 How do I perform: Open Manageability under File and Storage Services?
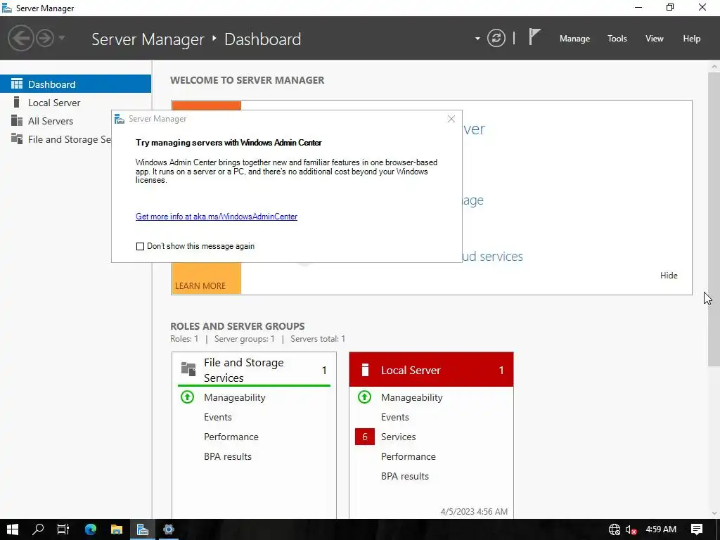(235, 398)
